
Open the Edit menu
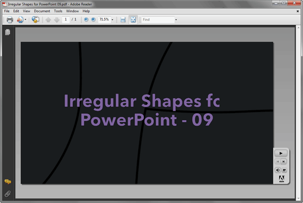point(16,11)
